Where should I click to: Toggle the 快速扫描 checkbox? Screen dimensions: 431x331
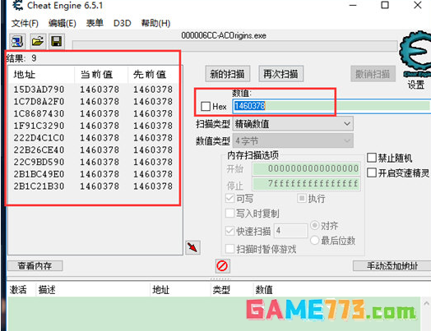[229, 231]
